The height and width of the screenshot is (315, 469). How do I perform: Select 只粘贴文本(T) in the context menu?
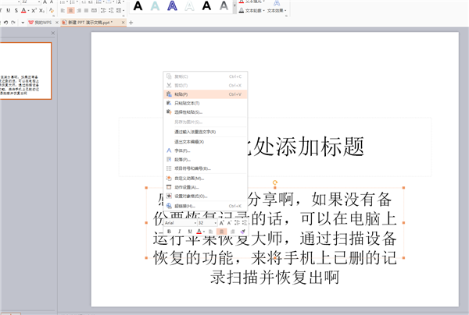pyautogui.click(x=186, y=103)
